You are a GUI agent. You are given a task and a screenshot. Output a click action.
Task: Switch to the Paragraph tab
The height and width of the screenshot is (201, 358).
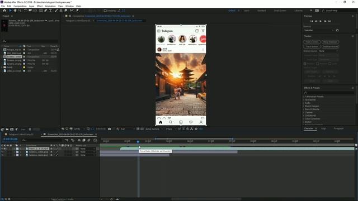(x=338, y=128)
